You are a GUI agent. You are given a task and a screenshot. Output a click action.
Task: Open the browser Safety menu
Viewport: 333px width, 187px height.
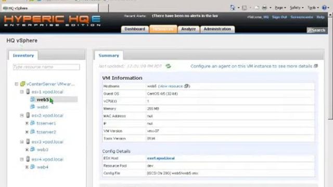point(297,8)
